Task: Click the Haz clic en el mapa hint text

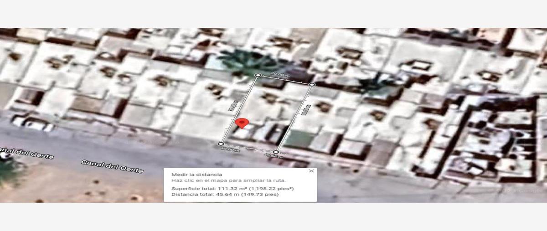Action: 228,180
